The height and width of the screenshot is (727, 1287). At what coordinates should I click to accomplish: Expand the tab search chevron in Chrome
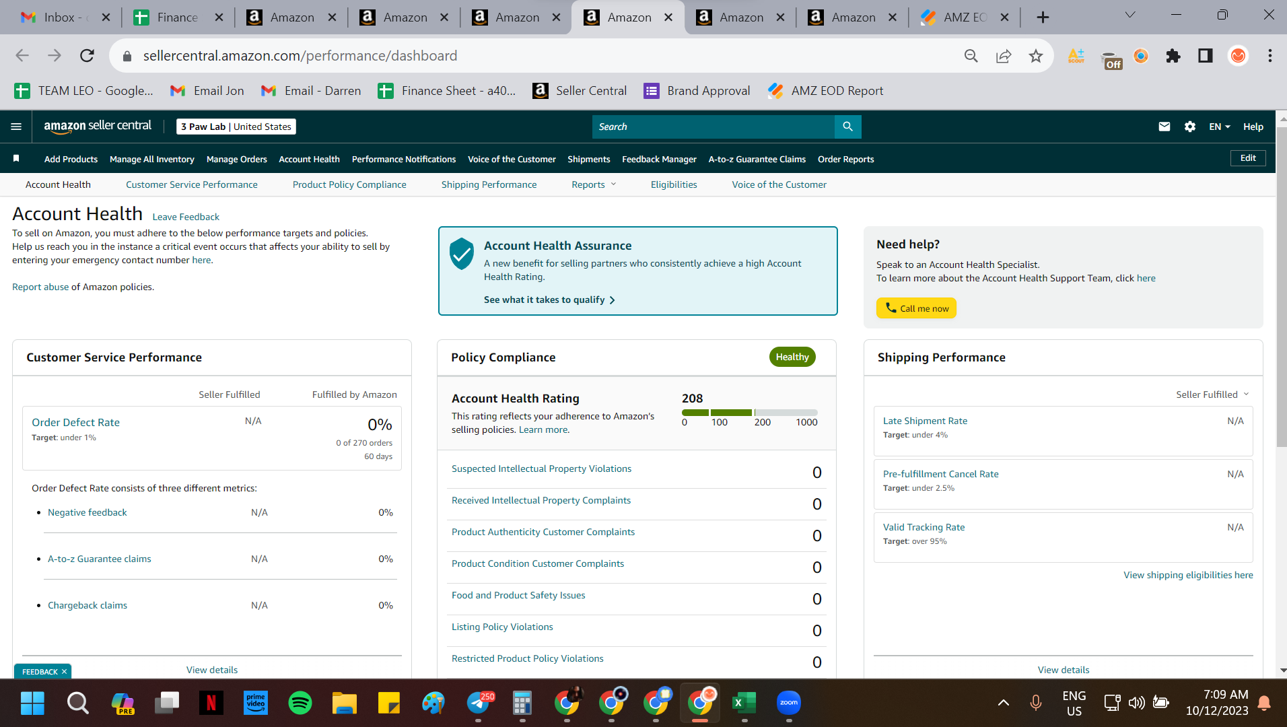pyautogui.click(x=1130, y=15)
